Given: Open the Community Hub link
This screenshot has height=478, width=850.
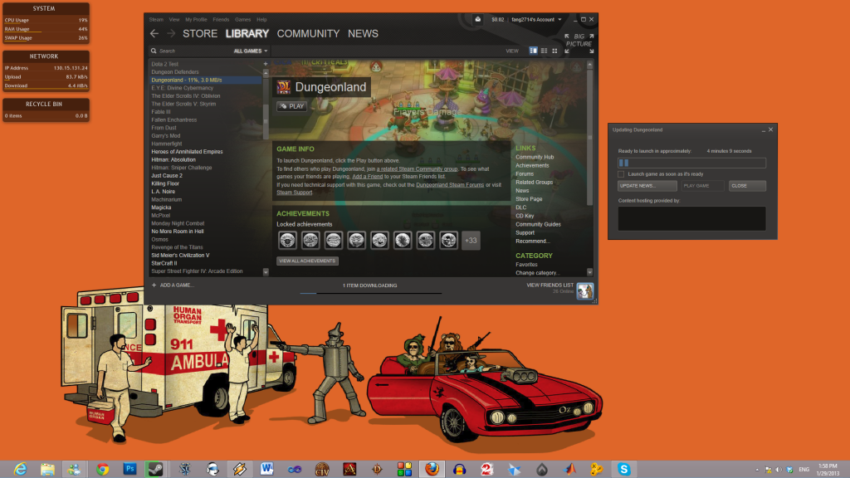Looking at the screenshot, I should pyautogui.click(x=535, y=157).
